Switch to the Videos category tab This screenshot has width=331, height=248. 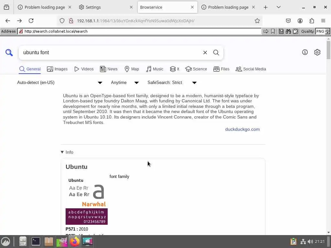click(84, 69)
